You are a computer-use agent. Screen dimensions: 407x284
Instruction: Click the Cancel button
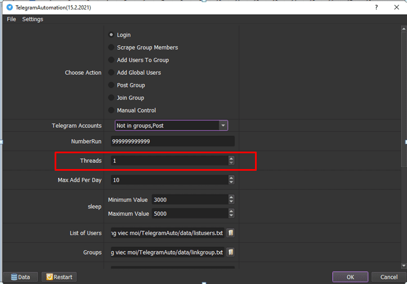pyautogui.click(x=389, y=277)
